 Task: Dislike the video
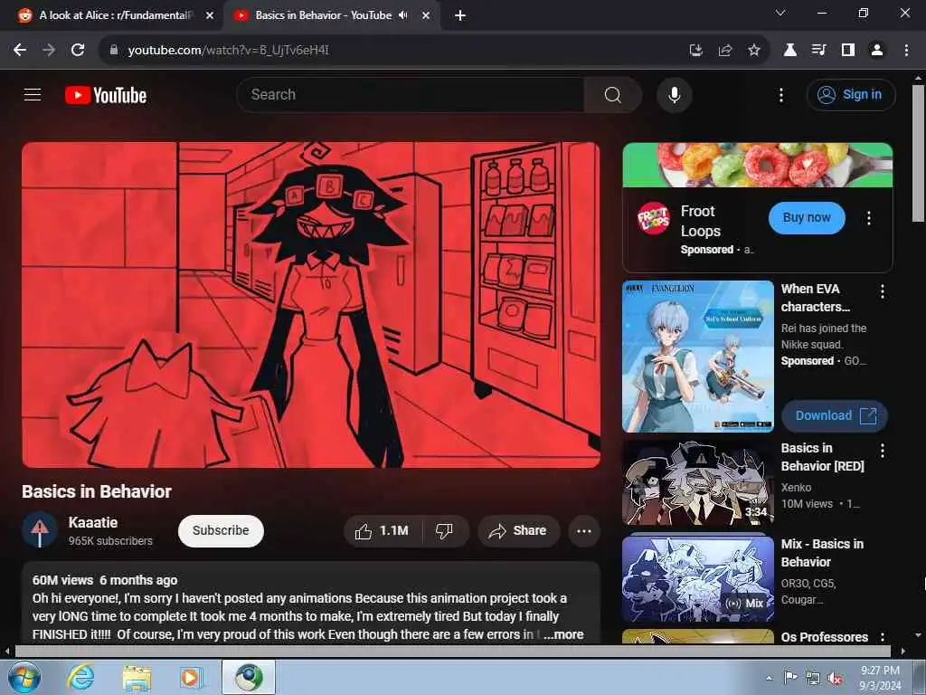click(x=445, y=530)
